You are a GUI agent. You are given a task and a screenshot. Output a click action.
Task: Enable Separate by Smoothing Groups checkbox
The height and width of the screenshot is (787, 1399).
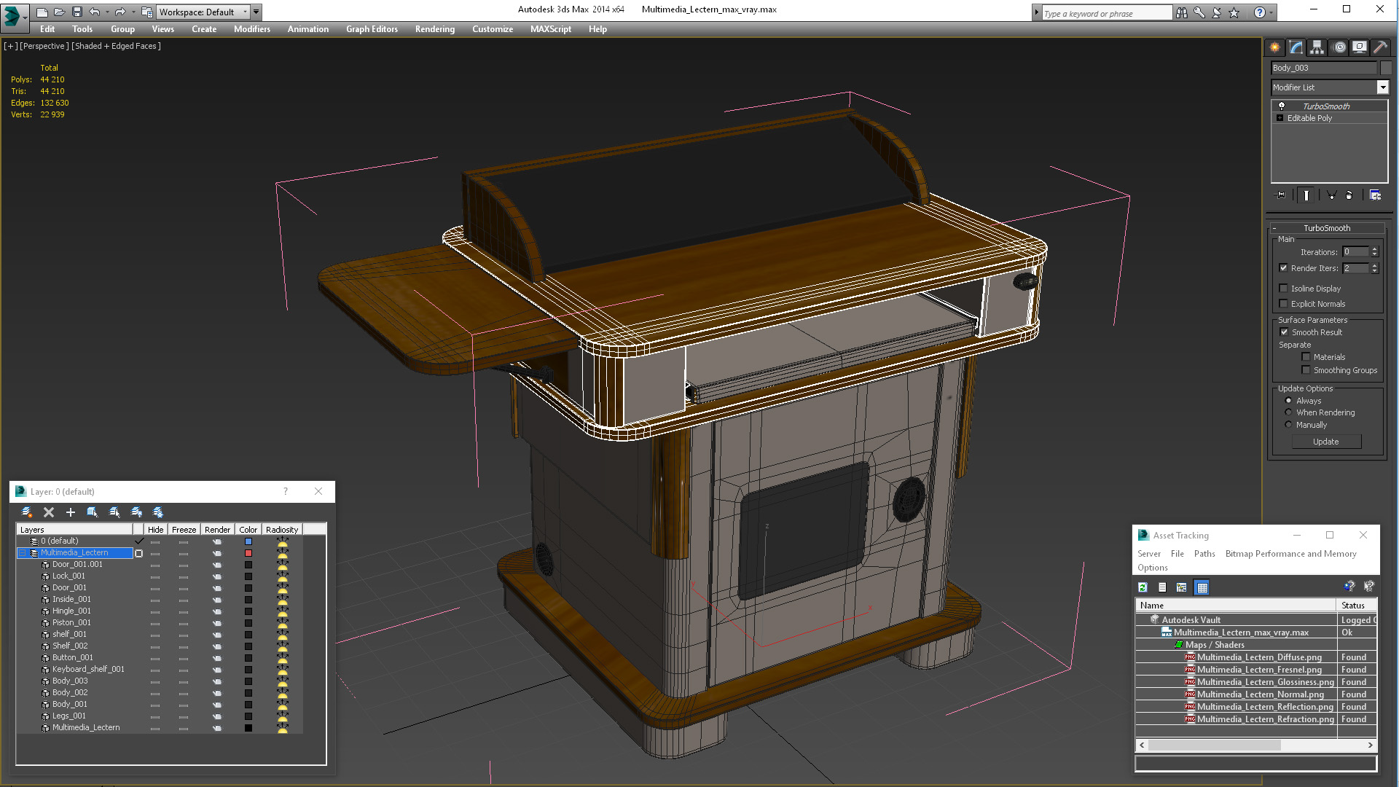(x=1306, y=370)
